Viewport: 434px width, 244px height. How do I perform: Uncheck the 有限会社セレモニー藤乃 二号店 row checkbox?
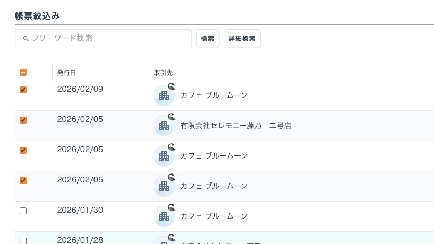pos(23,120)
